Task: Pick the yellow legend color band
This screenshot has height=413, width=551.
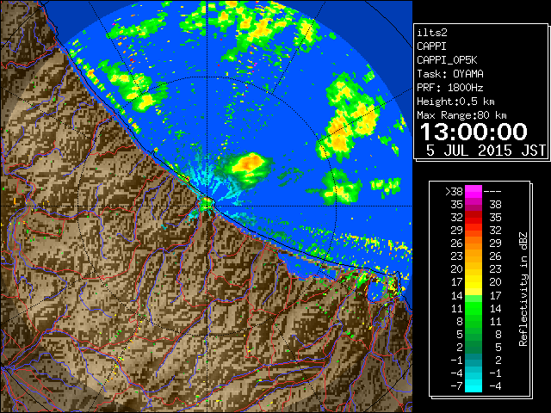Action: click(x=474, y=282)
